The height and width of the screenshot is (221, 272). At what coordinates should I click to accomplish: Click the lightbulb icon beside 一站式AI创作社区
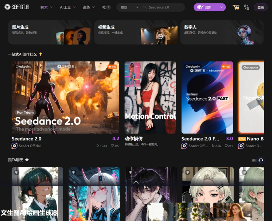point(40,54)
